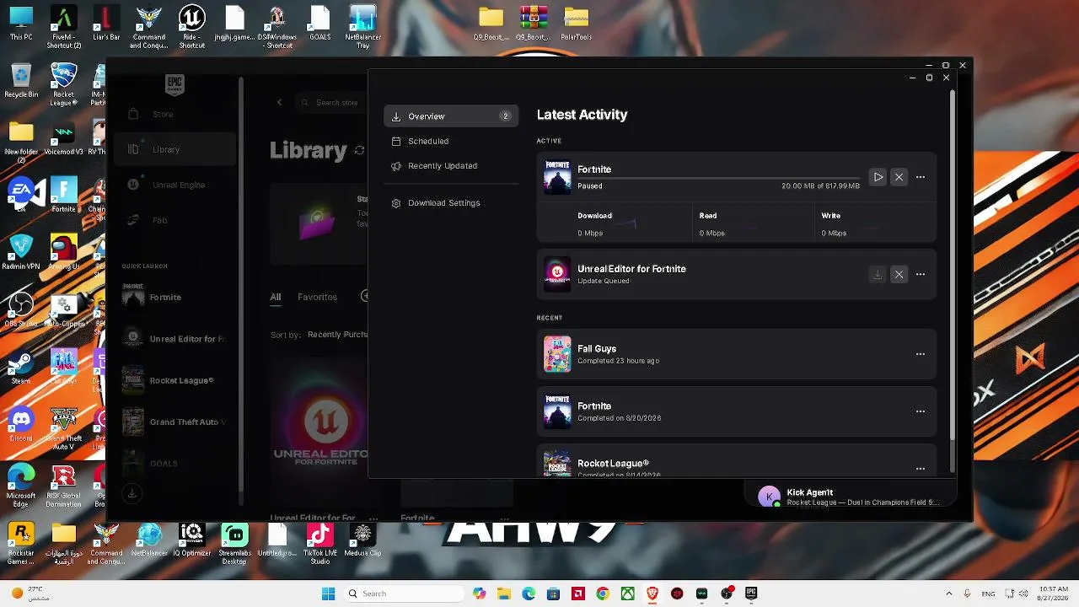
Task: Switch input language from ENG
Action: (x=990, y=594)
